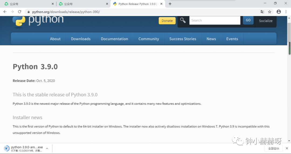Image resolution: width=291 pixels, height=154 pixels.
Task: Open the About menu
Action: coord(55,39)
